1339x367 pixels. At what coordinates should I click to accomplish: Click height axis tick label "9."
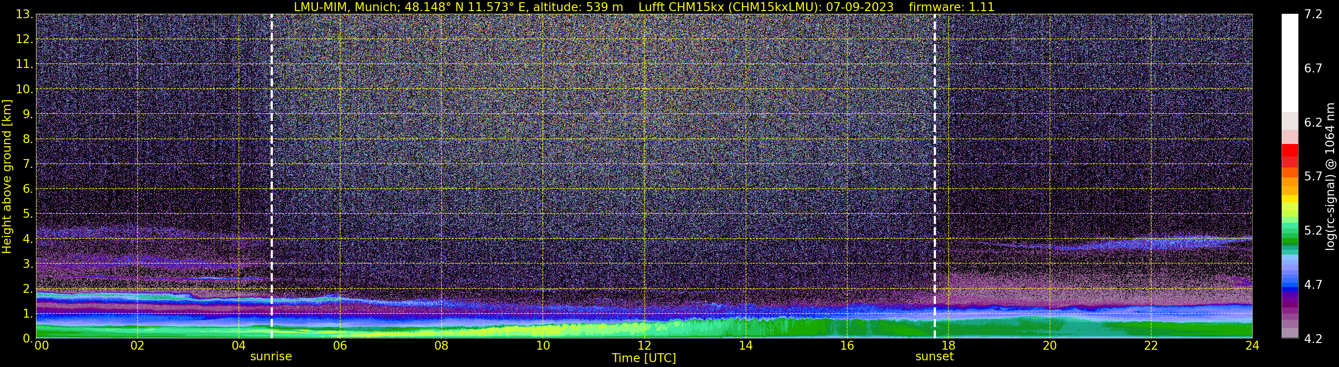tap(28, 114)
